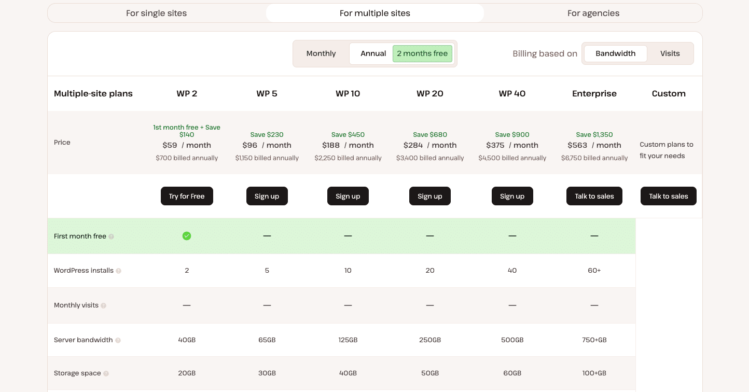
Task: Open the For single sites tab
Action: pyautogui.click(x=156, y=13)
